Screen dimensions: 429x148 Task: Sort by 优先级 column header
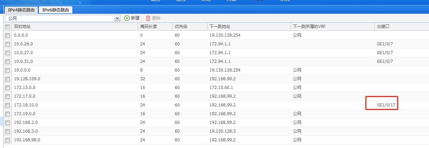click(x=190, y=27)
